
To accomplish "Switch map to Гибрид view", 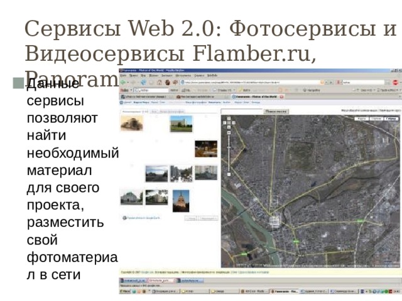I will 391,119.
